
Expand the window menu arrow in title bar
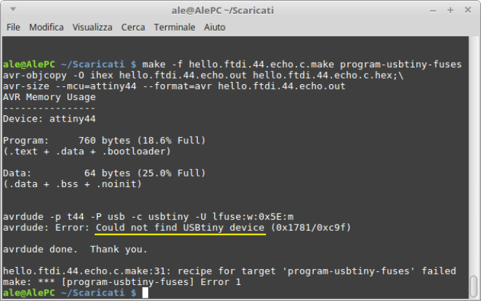[13, 10]
